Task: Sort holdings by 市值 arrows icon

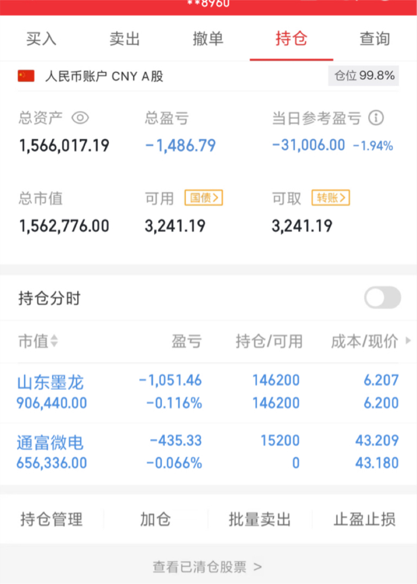Action: (x=54, y=341)
